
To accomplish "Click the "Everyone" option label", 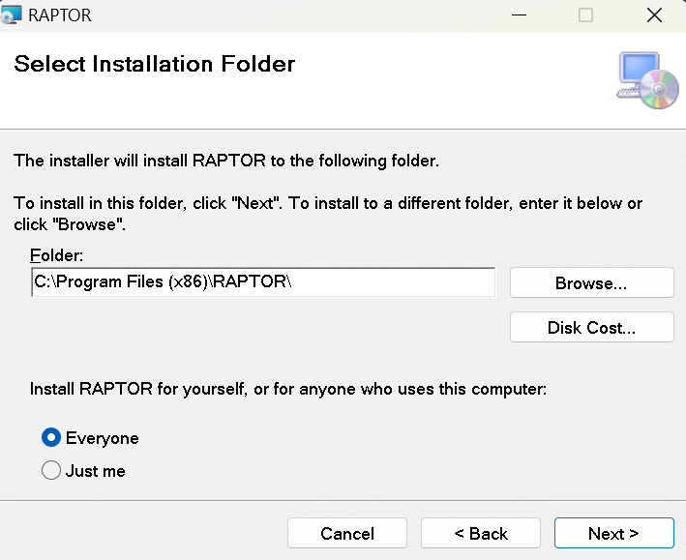I will (103, 438).
